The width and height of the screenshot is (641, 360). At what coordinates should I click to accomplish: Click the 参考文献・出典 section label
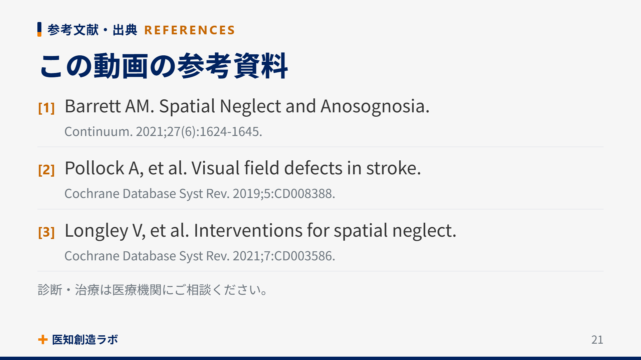(x=92, y=30)
